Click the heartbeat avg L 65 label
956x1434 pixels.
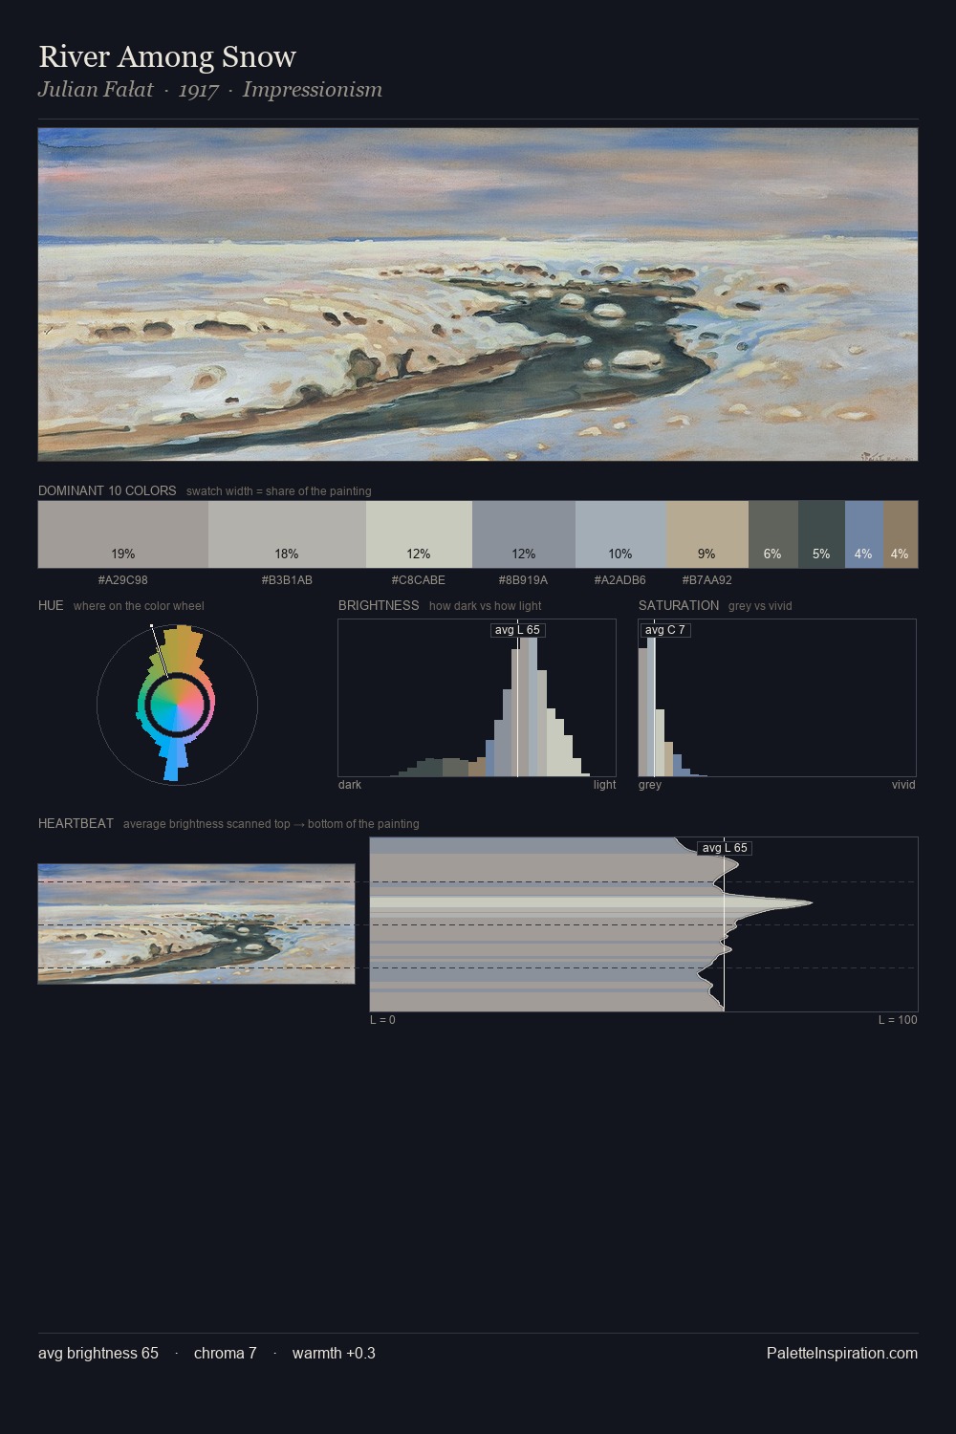(x=725, y=848)
